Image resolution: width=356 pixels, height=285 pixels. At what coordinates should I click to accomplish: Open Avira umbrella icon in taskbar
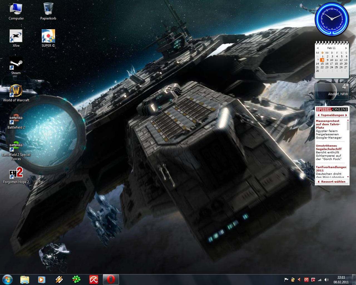tap(93, 279)
